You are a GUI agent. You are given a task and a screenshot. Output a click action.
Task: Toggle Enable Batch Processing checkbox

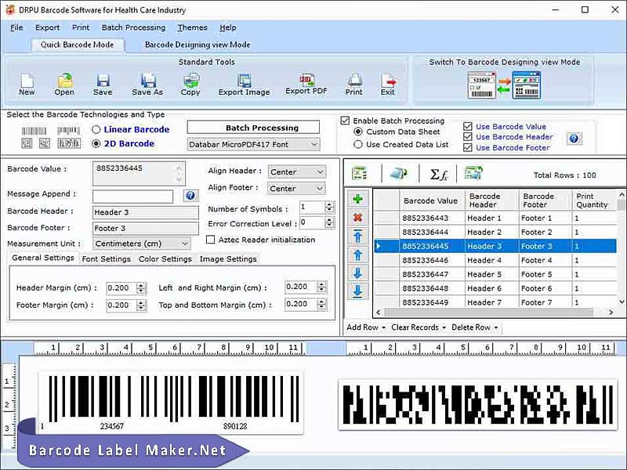pos(345,121)
